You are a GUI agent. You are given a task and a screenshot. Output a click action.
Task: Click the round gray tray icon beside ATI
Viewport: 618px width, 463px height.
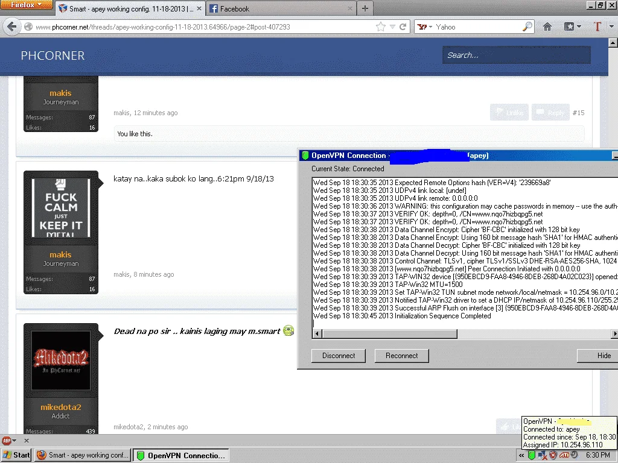point(575,455)
